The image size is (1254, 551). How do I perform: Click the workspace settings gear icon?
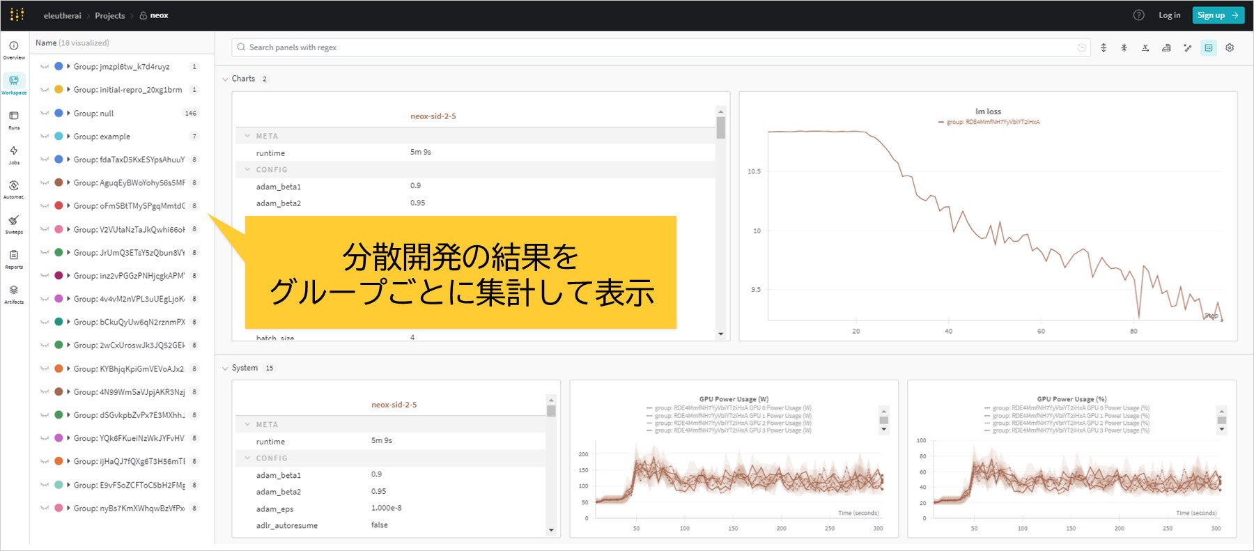click(1230, 48)
